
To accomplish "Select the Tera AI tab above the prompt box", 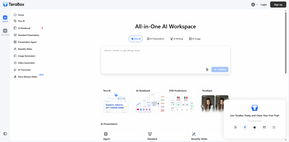I will pyautogui.click(x=135, y=39).
